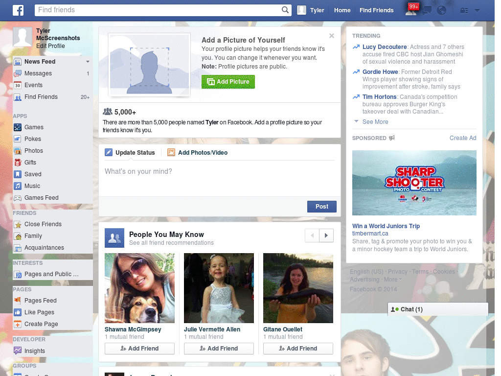
Task: Click the Photos icon in sidebar
Action: (x=18, y=151)
